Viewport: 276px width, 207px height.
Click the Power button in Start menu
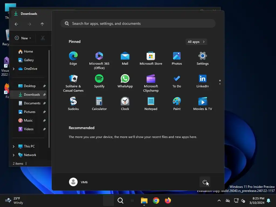(x=205, y=182)
